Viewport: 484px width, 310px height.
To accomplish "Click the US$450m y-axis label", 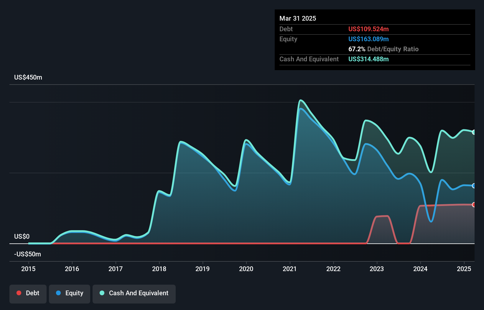I will point(28,77).
